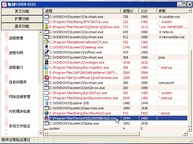Open 自启动程序 from the sidebar

pos(18,82)
